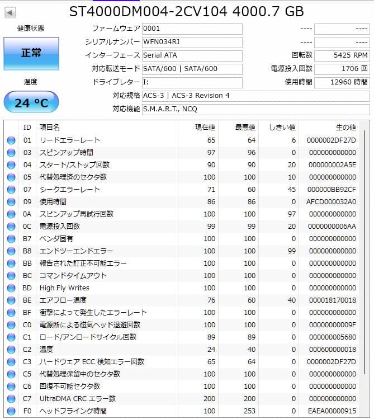The height and width of the screenshot is (419, 374).
Task: Select the UltraDMA CRC エラー数 row name
Action: 78,399
